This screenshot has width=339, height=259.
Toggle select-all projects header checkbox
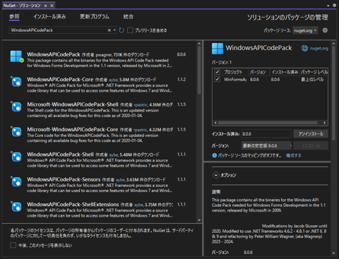(217, 72)
